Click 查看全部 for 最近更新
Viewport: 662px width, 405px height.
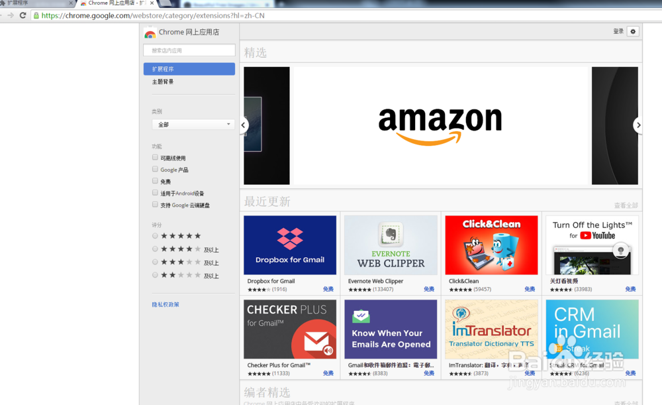626,205
